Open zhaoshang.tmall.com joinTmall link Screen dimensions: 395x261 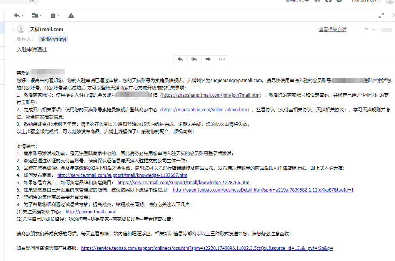pyautogui.click(x=211, y=95)
